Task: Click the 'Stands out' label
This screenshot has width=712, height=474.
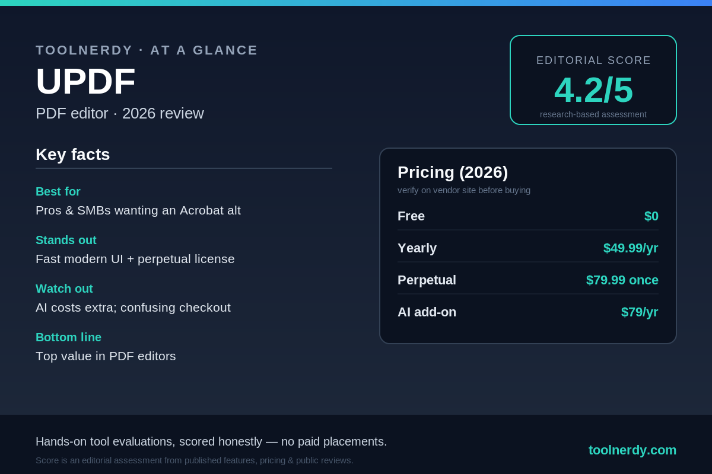Action: click(x=66, y=240)
